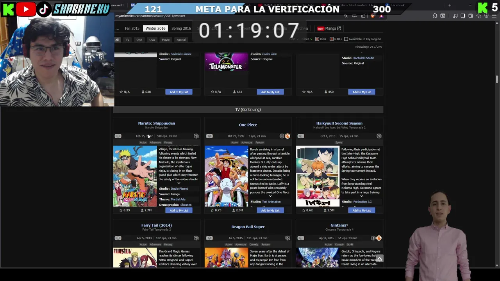Open the Sort dropdown
500x281 pixels.
point(294,39)
